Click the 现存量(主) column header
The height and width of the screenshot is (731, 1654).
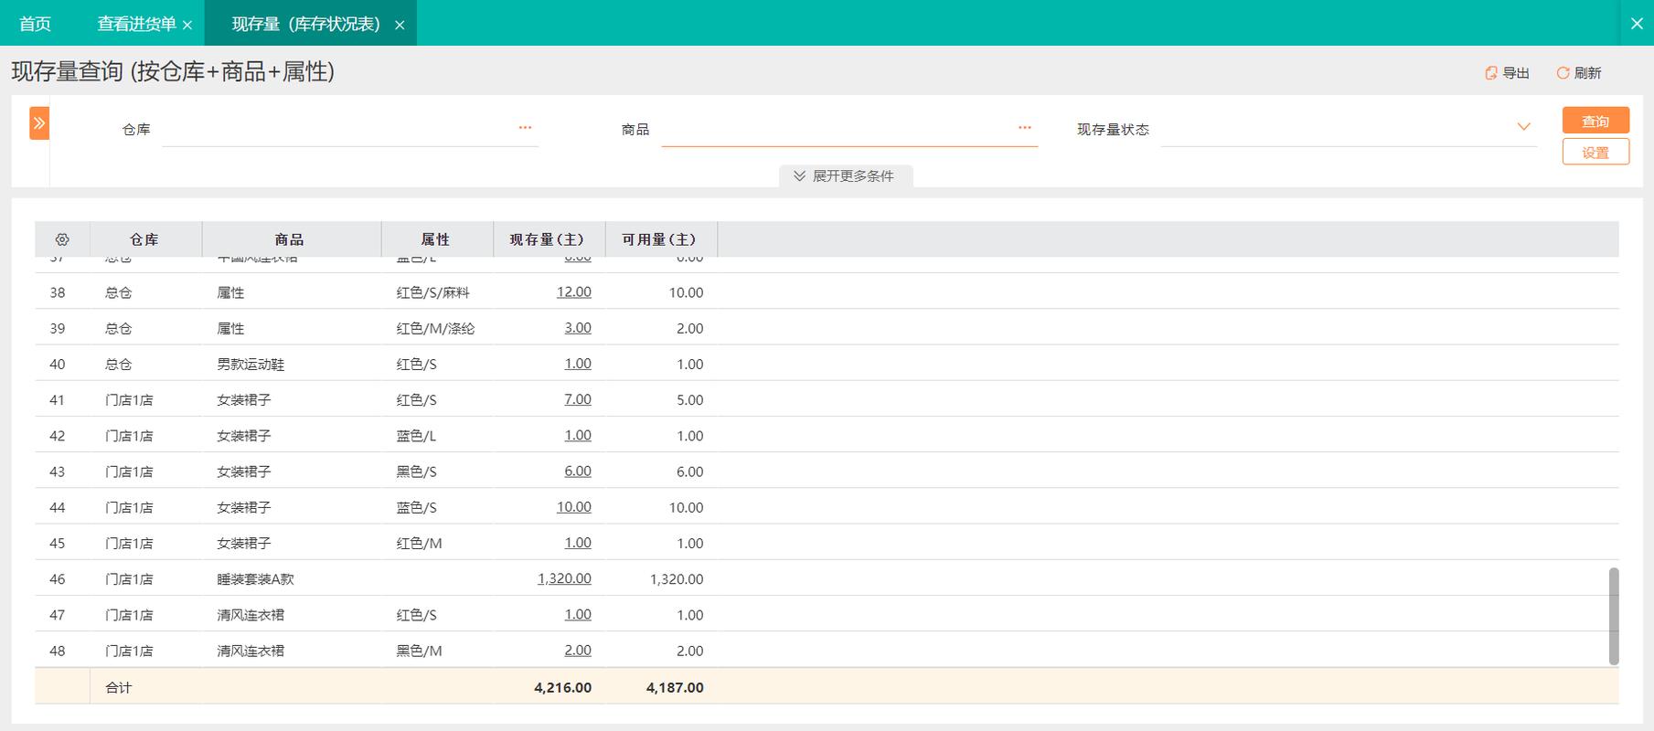(547, 239)
